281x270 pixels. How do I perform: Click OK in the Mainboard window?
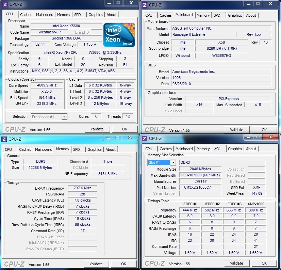(264, 130)
